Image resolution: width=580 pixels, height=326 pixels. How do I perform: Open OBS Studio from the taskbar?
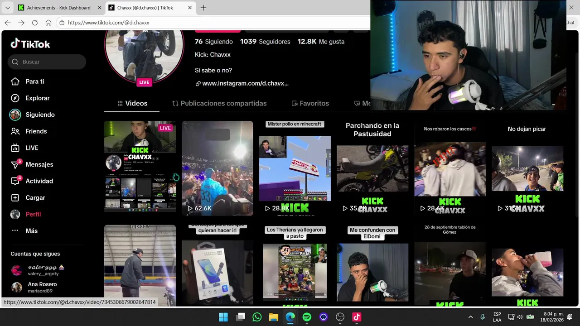[340, 317]
